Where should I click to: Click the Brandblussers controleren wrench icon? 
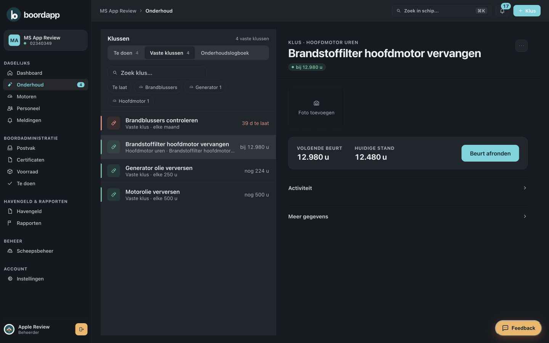pos(114,123)
